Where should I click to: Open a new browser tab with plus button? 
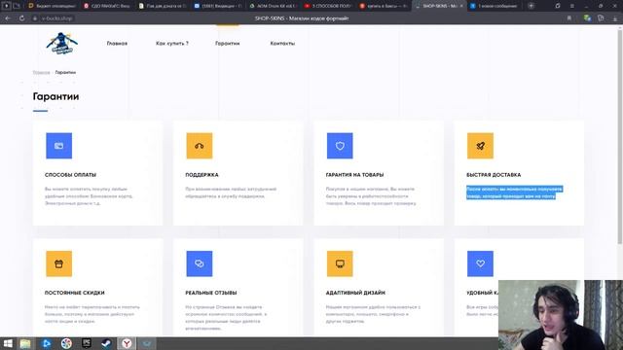click(x=531, y=6)
